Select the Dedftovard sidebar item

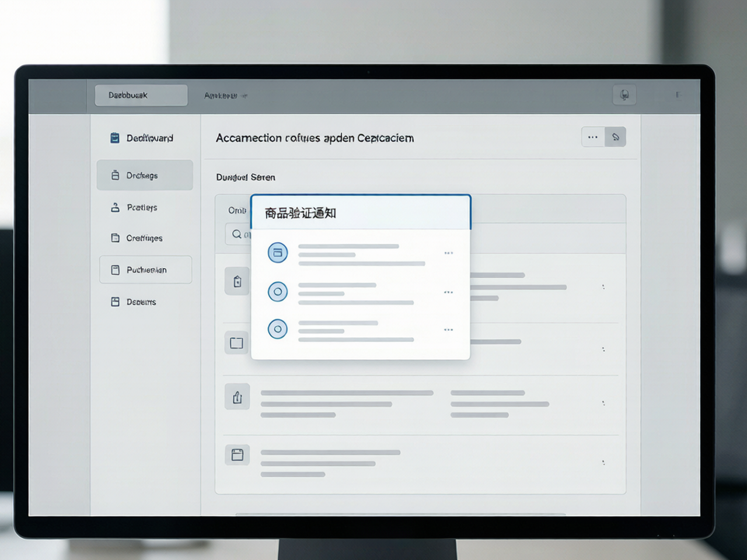point(142,138)
